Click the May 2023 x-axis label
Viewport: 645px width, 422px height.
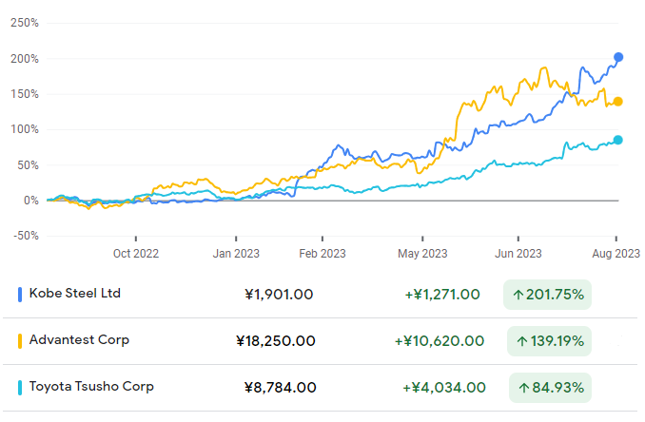click(x=421, y=254)
